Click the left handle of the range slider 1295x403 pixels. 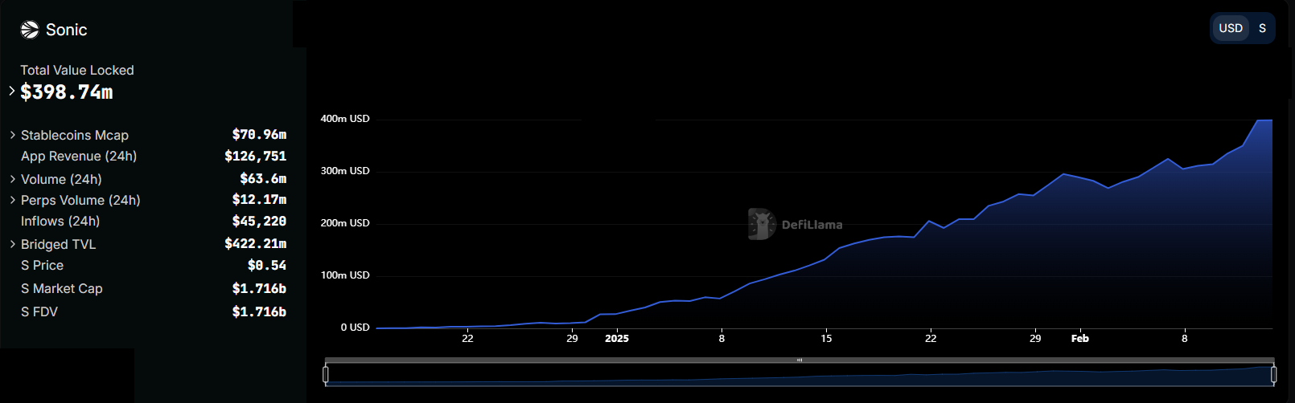click(x=326, y=374)
